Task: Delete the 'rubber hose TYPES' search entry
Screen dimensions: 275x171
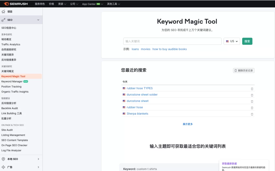Action: coord(252,89)
